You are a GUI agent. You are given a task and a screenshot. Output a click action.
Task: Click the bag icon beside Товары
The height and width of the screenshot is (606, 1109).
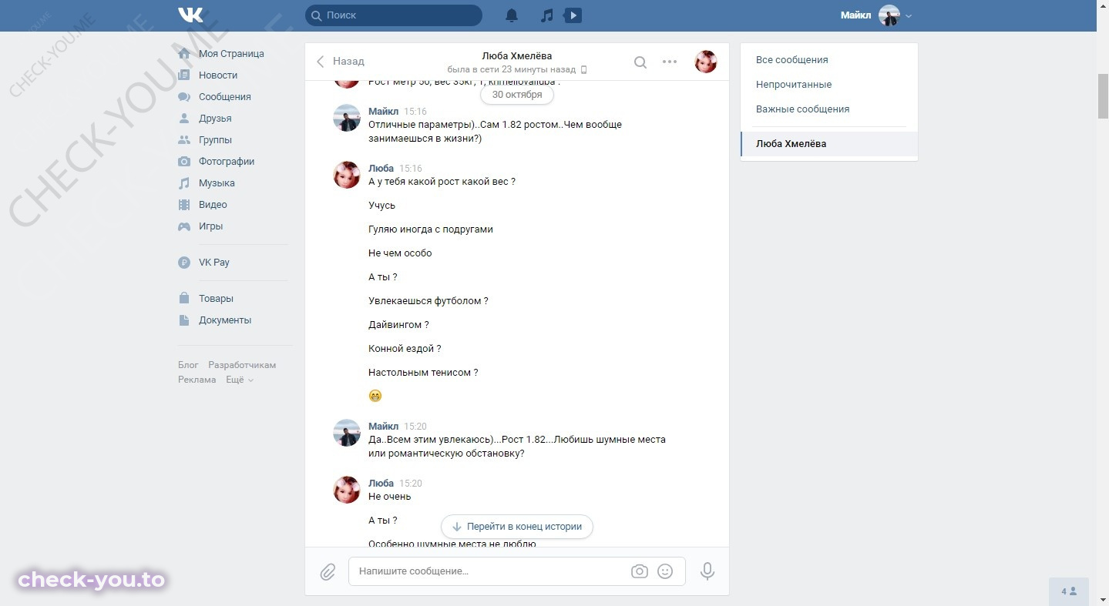coord(184,298)
